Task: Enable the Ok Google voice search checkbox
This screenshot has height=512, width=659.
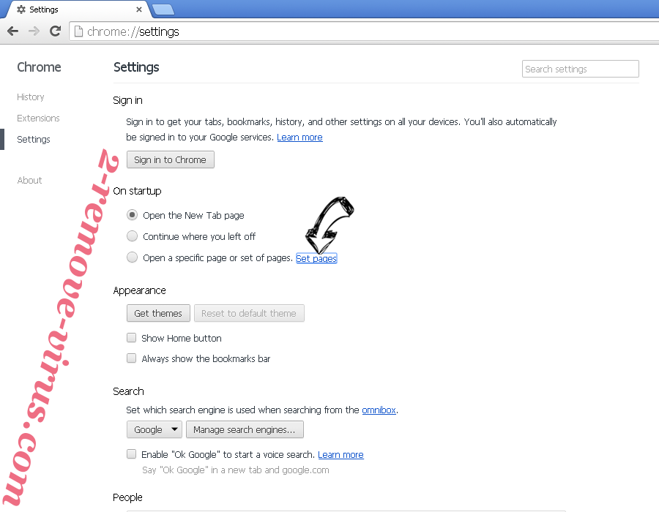Action: [132, 454]
